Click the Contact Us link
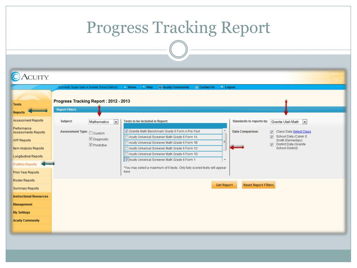The width and height of the screenshot is (357, 268). (x=207, y=87)
